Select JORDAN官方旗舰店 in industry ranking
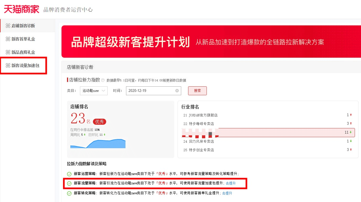 point(203,115)
